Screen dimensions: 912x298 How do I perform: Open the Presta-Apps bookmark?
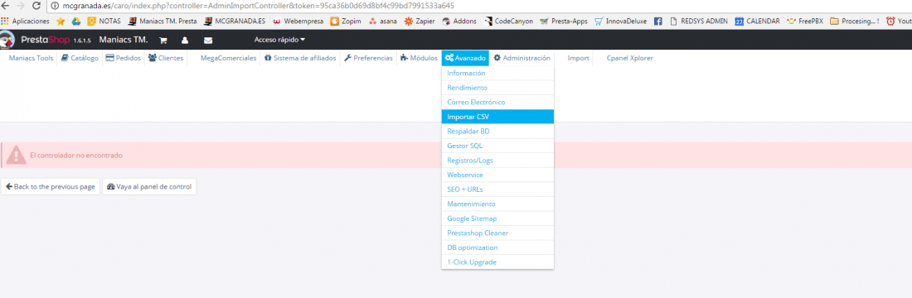click(x=564, y=21)
